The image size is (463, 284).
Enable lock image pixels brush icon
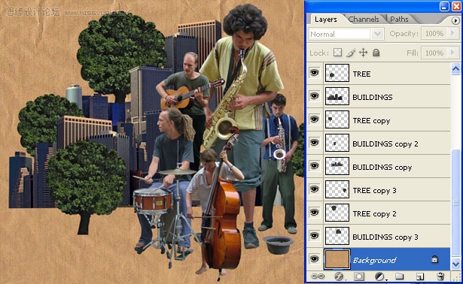tap(351, 53)
